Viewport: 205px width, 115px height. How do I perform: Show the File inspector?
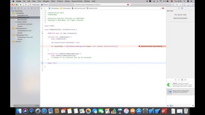(179, 8)
